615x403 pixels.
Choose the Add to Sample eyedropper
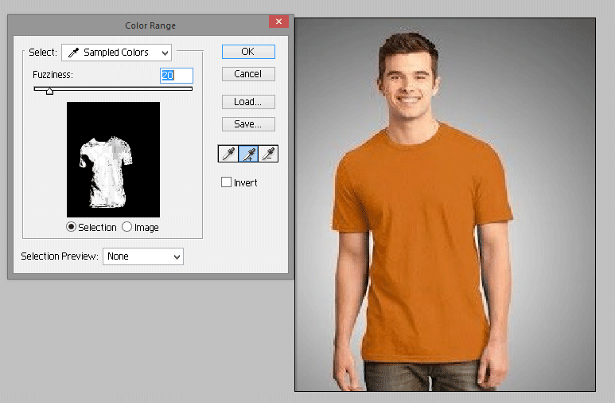tap(247, 153)
